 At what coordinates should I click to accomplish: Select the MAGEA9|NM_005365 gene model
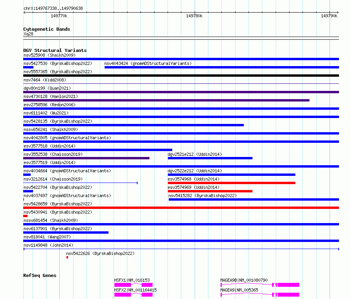tap(260, 295)
